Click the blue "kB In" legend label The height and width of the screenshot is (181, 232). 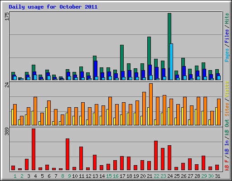pyautogui.click(x=227, y=147)
